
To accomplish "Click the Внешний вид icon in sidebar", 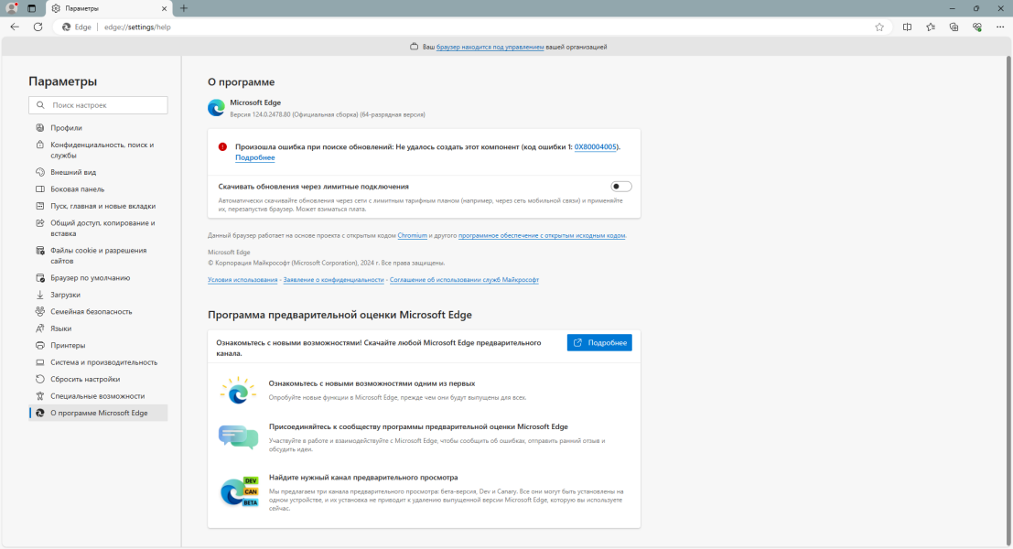I will [x=40, y=172].
